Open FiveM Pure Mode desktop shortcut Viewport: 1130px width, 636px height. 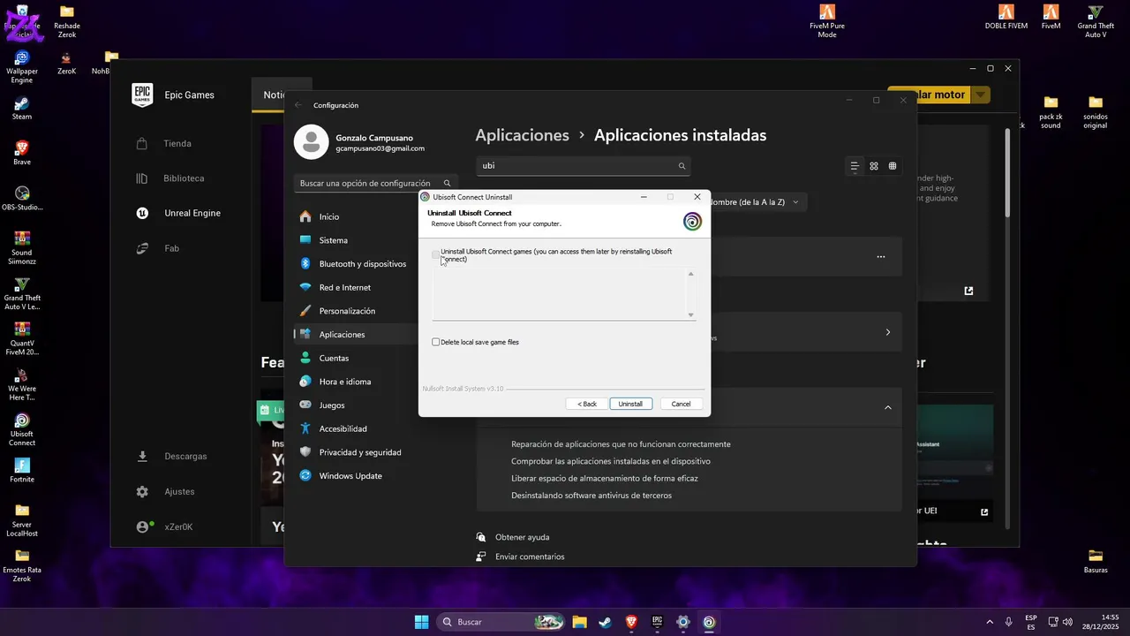coord(827,20)
